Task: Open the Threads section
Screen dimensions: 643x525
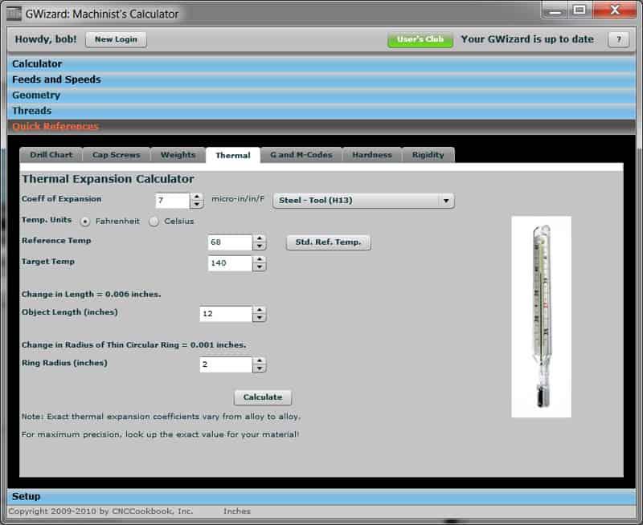Action: click(x=31, y=110)
